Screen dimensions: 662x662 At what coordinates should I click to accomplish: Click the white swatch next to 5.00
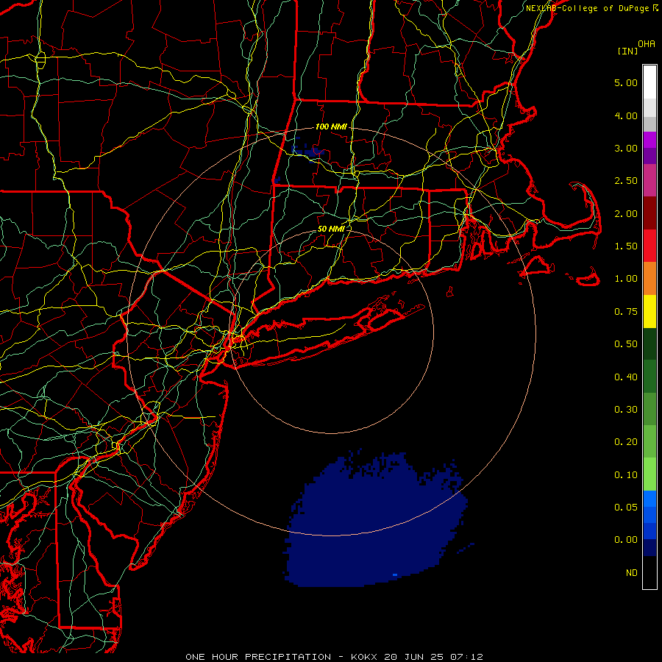click(649, 82)
